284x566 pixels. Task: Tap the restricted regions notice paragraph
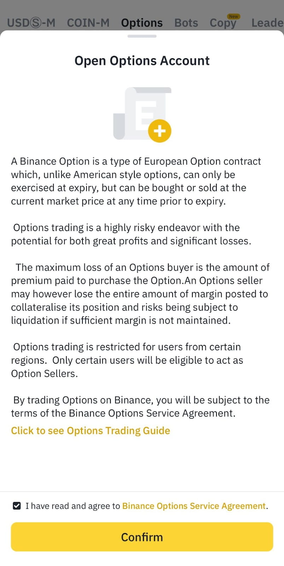(x=127, y=360)
